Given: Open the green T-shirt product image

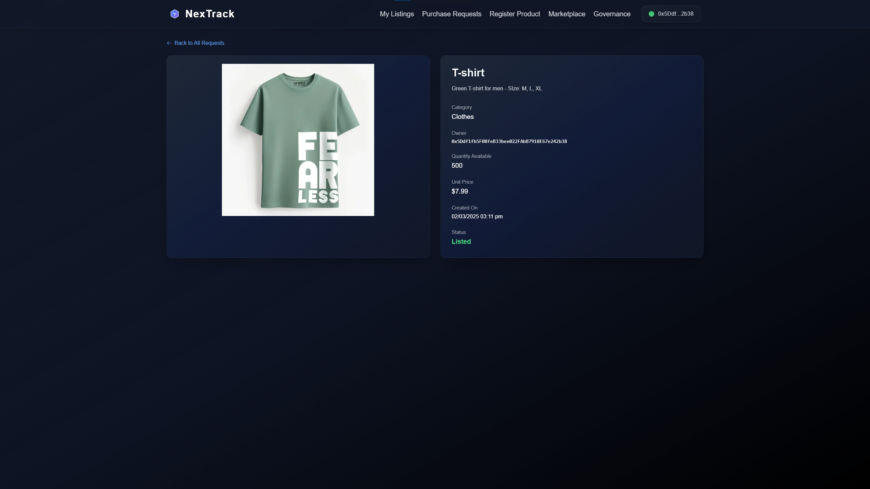Looking at the screenshot, I should click(x=298, y=140).
